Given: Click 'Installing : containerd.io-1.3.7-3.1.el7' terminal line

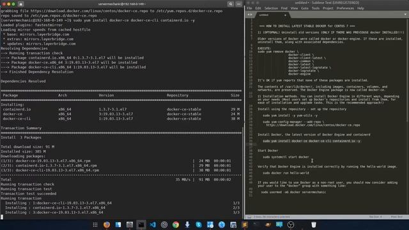Looking at the screenshot, I should coord(55,208).
